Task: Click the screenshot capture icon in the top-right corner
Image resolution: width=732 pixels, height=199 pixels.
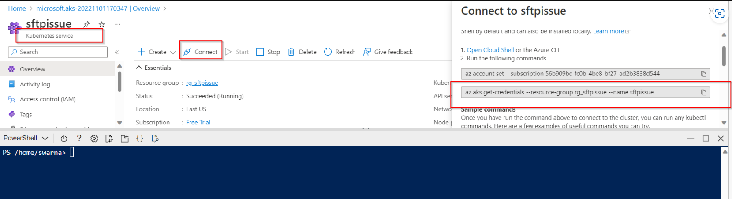Action: 720,14
